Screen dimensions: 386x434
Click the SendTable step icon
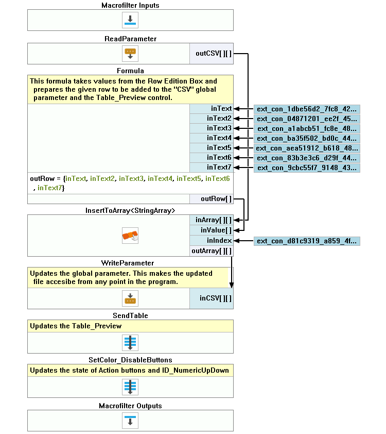click(130, 343)
